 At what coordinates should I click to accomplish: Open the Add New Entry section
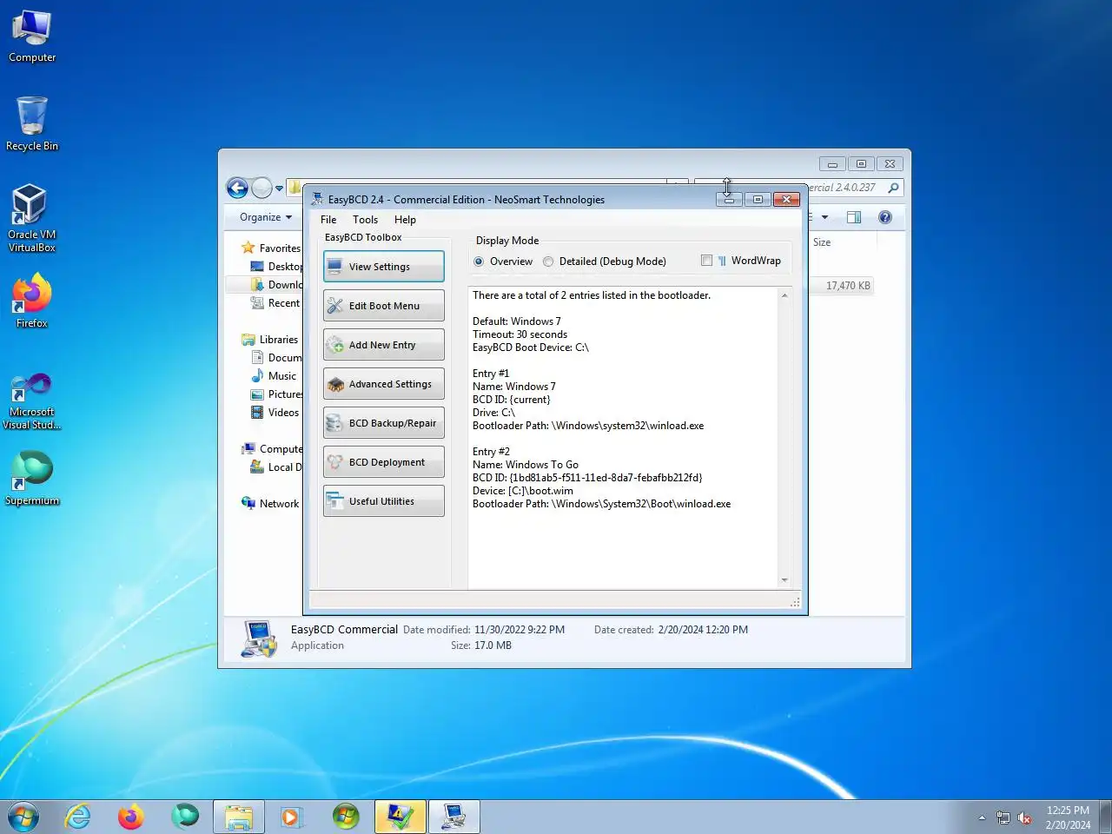pyautogui.click(x=383, y=345)
